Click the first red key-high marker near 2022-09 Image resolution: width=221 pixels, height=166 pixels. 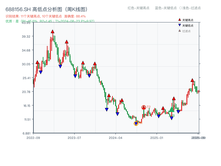point(37,62)
